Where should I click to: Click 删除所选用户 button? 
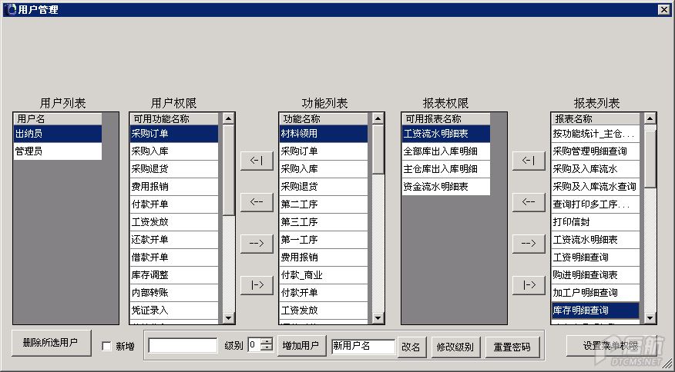coord(51,343)
